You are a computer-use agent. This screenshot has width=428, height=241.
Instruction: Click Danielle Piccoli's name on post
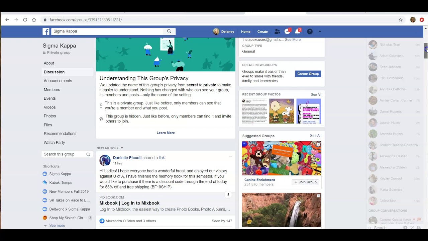pyautogui.click(x=127, y=158)
